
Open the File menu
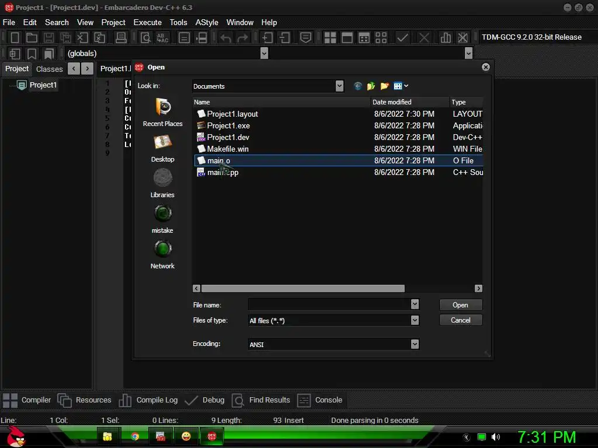[x=9, y=23]
